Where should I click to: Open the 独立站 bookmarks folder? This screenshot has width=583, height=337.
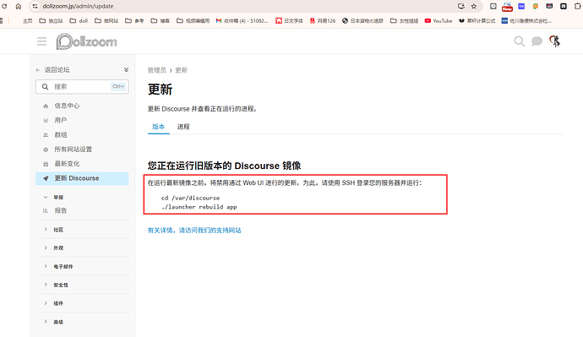(x=51, y=21)
